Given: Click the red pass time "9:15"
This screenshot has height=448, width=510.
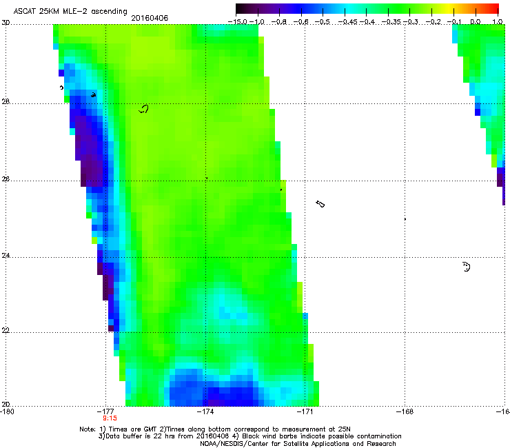Looking at the screenshot, I should [x=110, y=418].
